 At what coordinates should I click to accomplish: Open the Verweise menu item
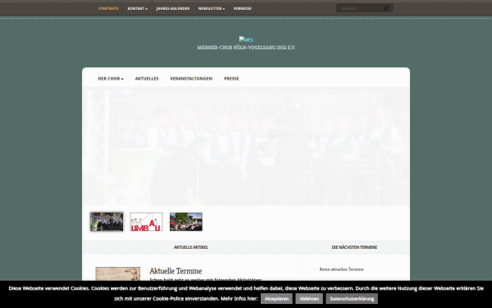[x=243, y=8]
